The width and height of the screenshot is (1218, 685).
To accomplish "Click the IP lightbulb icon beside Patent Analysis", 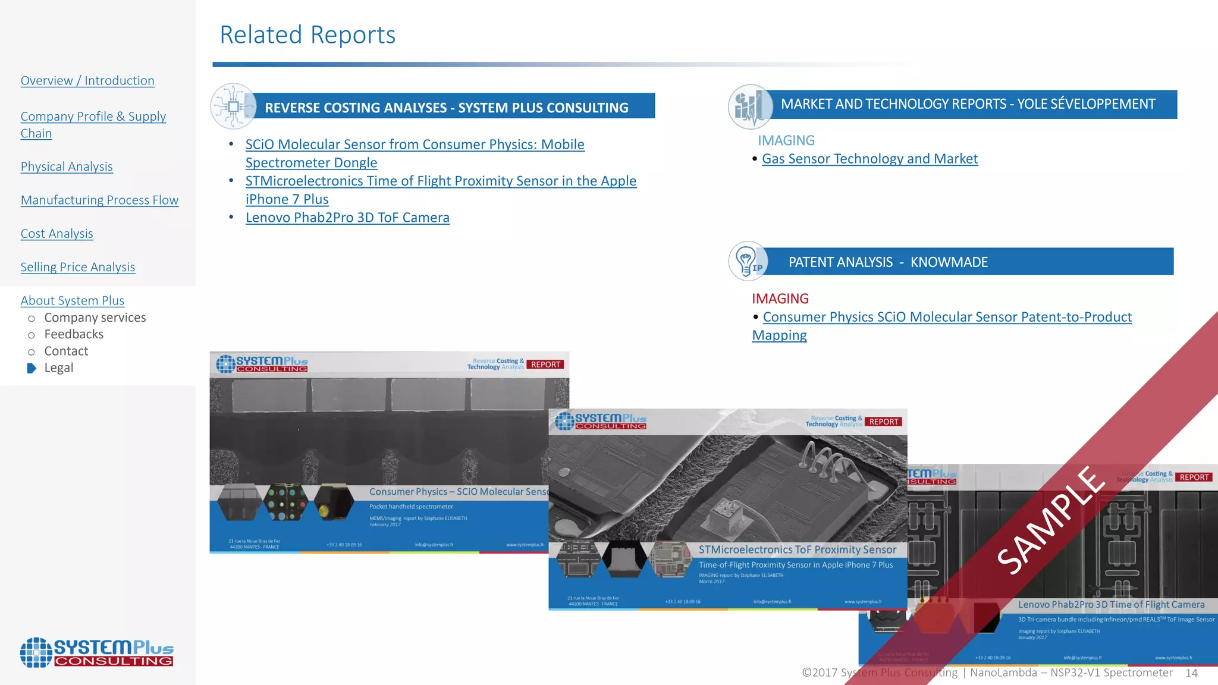I will [x=748, y=261].
